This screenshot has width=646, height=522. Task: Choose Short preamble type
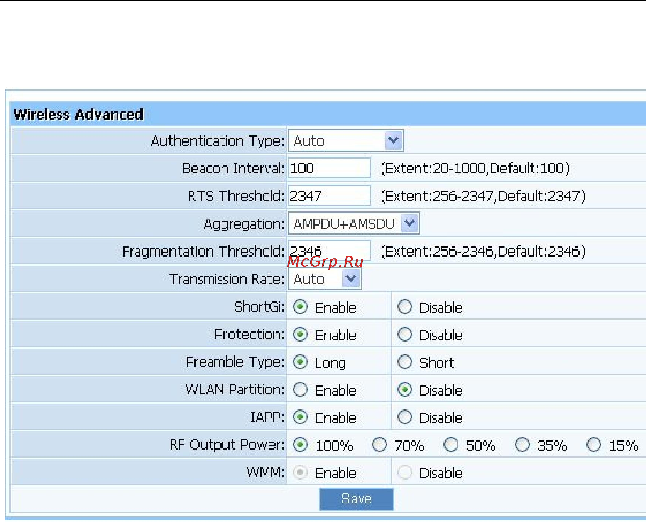[x=405, y=362]
